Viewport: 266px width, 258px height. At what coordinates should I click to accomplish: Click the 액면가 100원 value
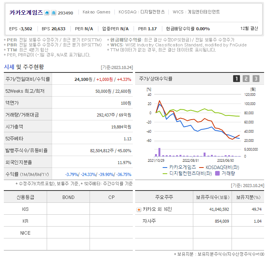click(126, 103)
